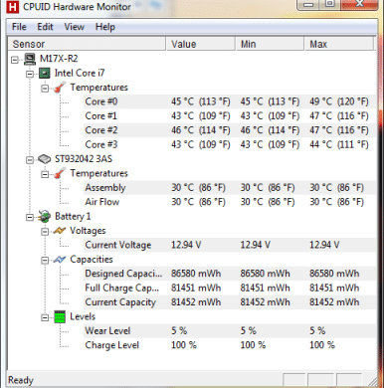The width and height of the screenshot is (384, 388).
Task: Select the ST932042 3AS label
Action: (x=84, y=159)
